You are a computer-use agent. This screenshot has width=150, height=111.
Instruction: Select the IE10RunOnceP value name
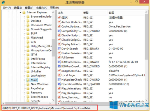(71, 66)
